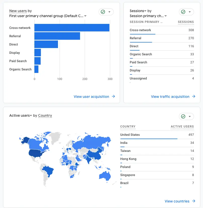203x208 pixels.
Task: Click the New users metric label
Action: [18, 11]
